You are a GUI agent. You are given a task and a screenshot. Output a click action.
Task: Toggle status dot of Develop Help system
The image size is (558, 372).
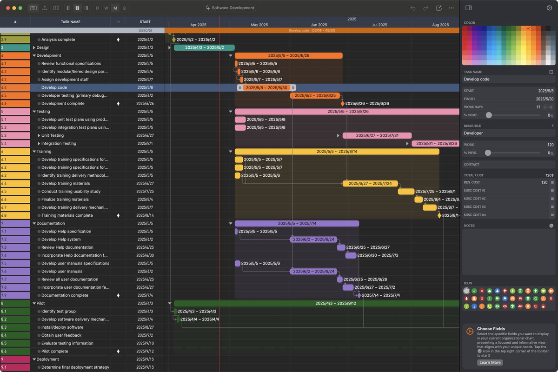39,239
